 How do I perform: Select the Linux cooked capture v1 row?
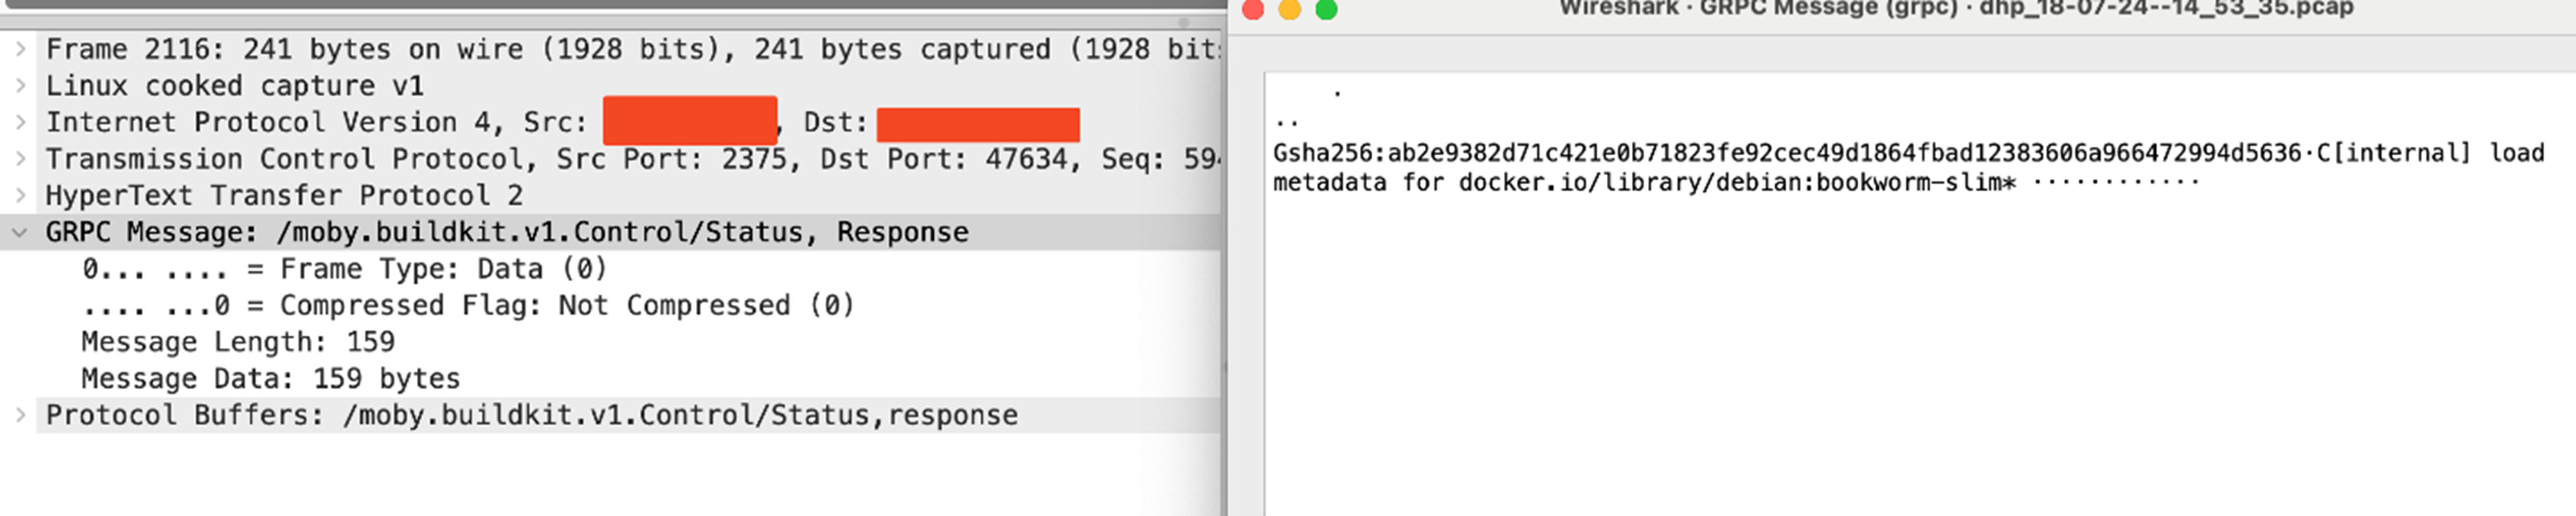pos(234,86)
